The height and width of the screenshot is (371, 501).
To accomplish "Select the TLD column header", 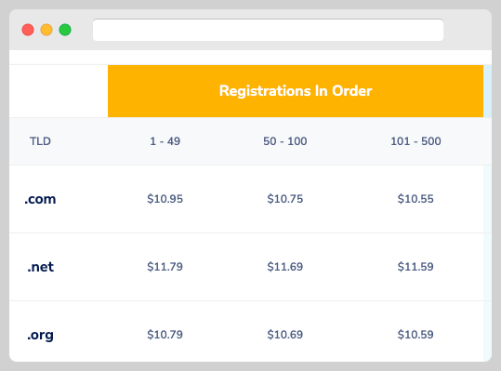I will pos(40,141).
